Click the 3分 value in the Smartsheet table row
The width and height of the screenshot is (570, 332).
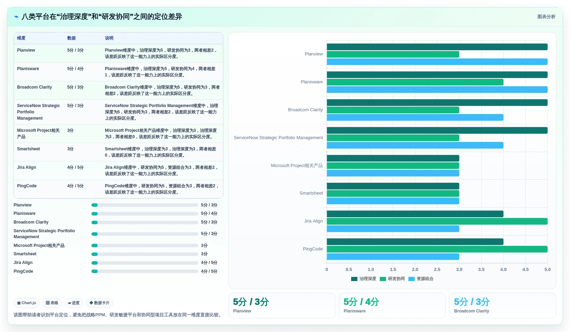point(71,149)
